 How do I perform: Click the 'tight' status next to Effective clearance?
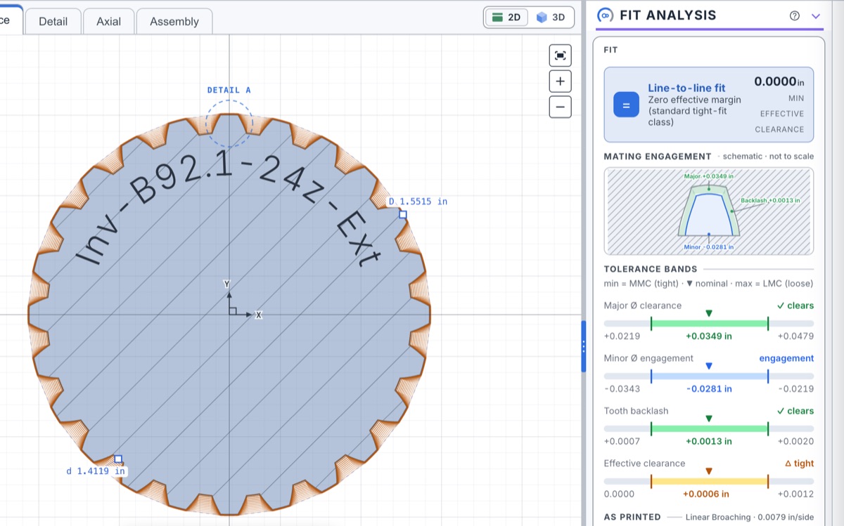coord(800,463)
